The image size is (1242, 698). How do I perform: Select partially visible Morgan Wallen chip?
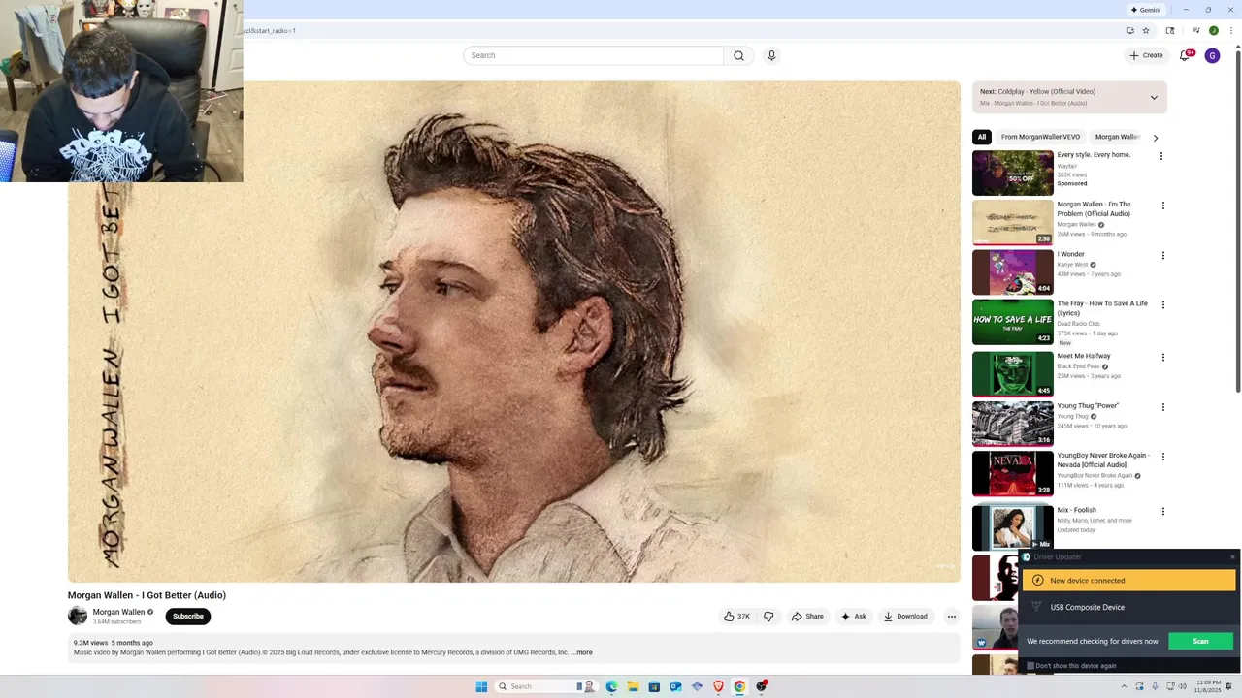1118,137
